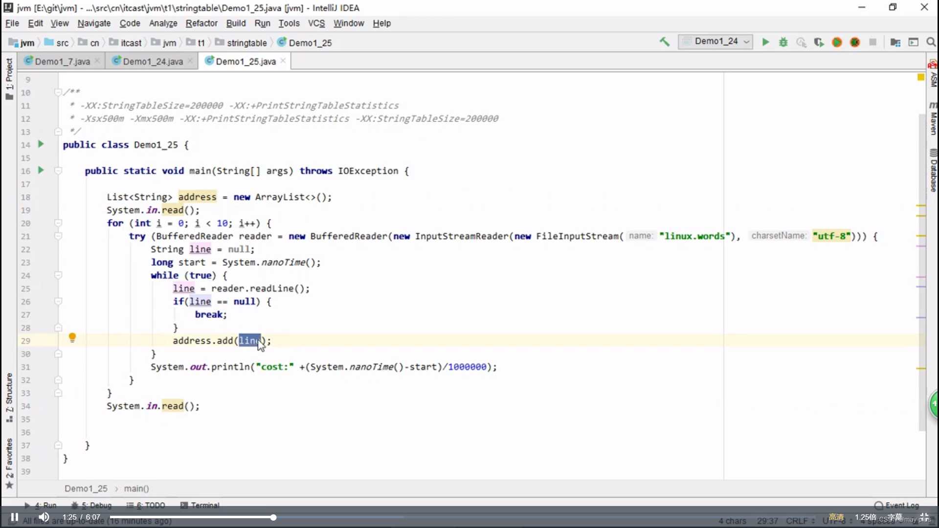Click the Project Structure icon

point(895,43)
